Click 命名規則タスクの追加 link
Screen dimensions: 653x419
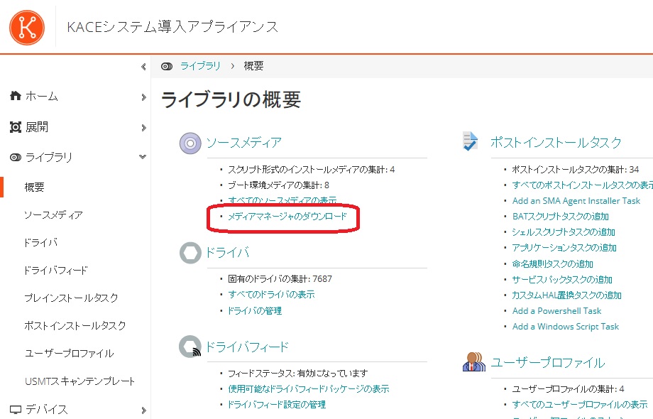(x=553, y=263)
